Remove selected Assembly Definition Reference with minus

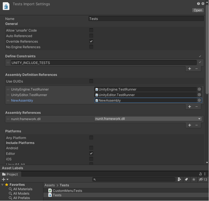point(197,107)
